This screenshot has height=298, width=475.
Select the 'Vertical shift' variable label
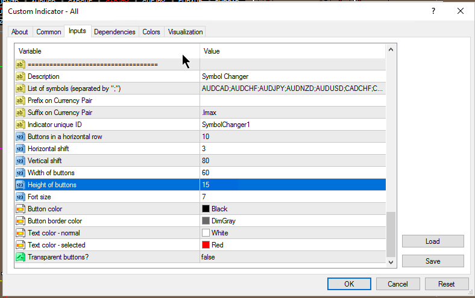pyautogui.click(x=45, y=161)
